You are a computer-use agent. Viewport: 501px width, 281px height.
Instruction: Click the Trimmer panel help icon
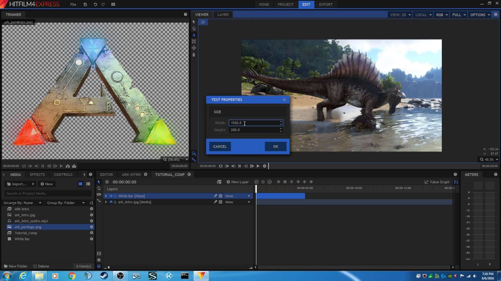pyautogui.click(x=186, y=14)
